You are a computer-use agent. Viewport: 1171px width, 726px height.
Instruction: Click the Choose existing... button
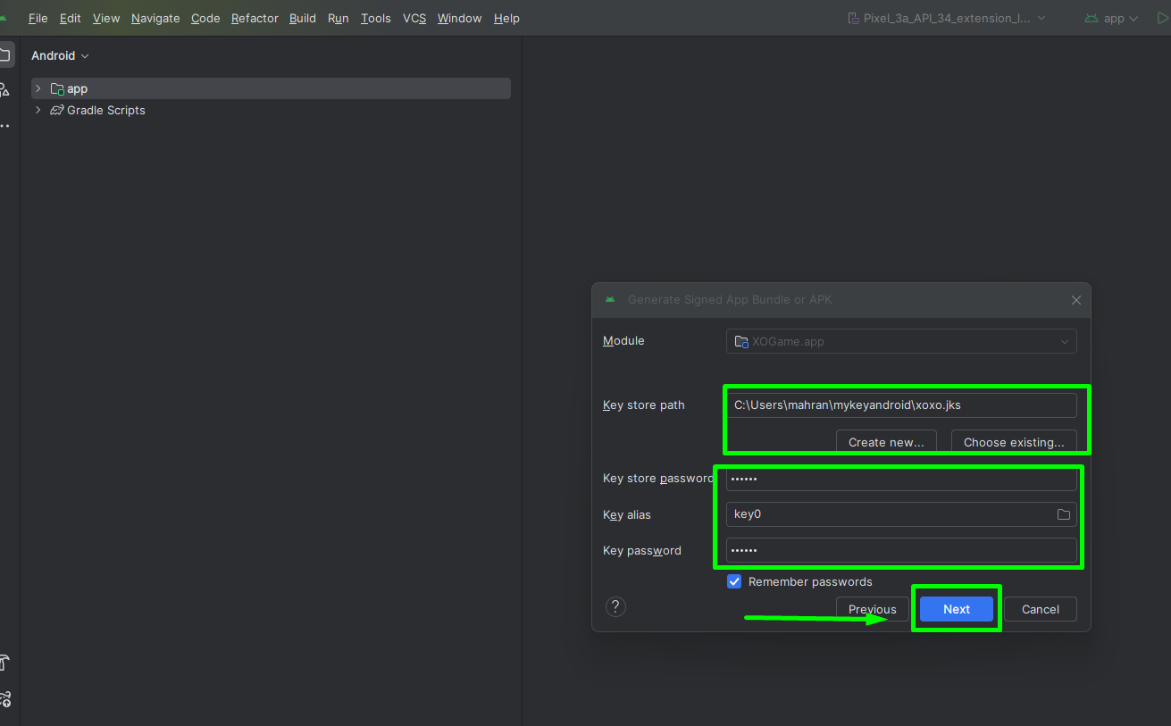[1013, 442]
